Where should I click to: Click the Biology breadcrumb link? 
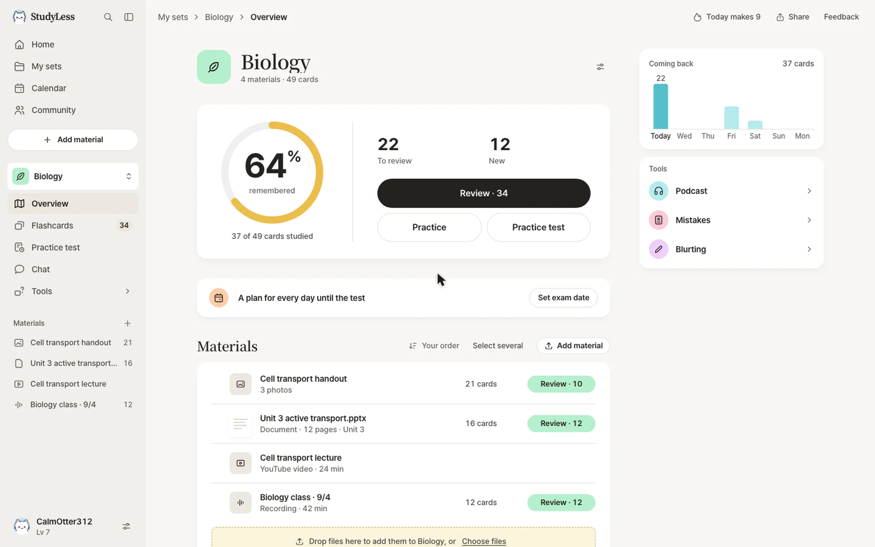pyautogui.click(x=219, y=17)
